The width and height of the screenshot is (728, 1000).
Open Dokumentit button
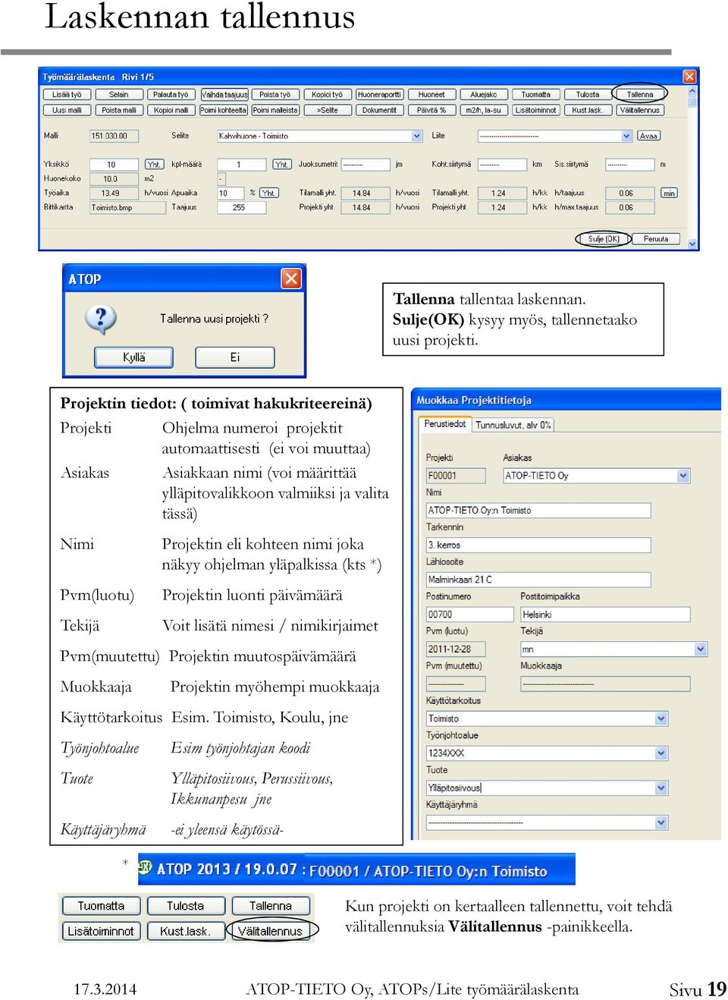click(379, 110)
